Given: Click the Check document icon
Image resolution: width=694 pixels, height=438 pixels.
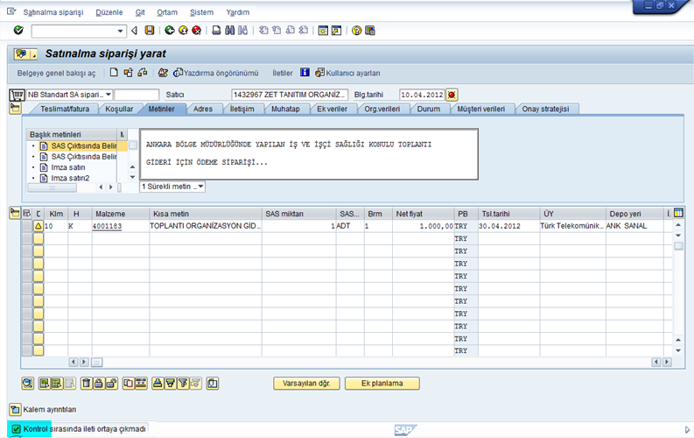Looking at the screenshot, I should 163,73.
